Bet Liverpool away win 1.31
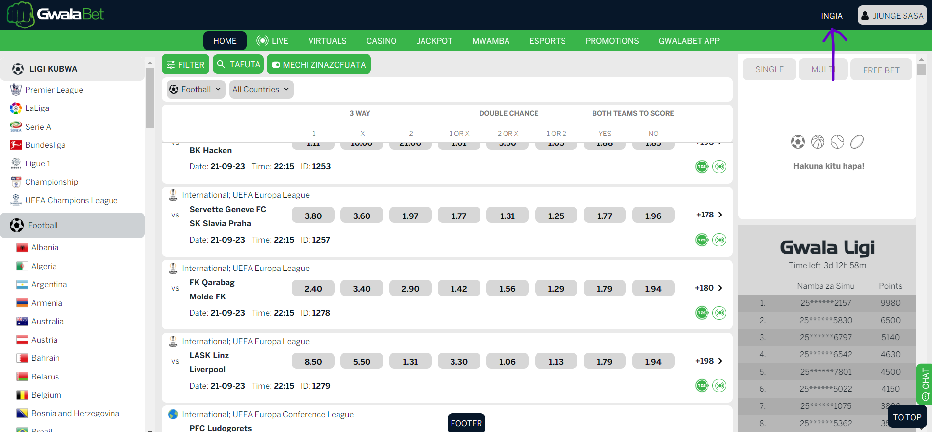The image size is (932, 432). click(x=410, y=361)
